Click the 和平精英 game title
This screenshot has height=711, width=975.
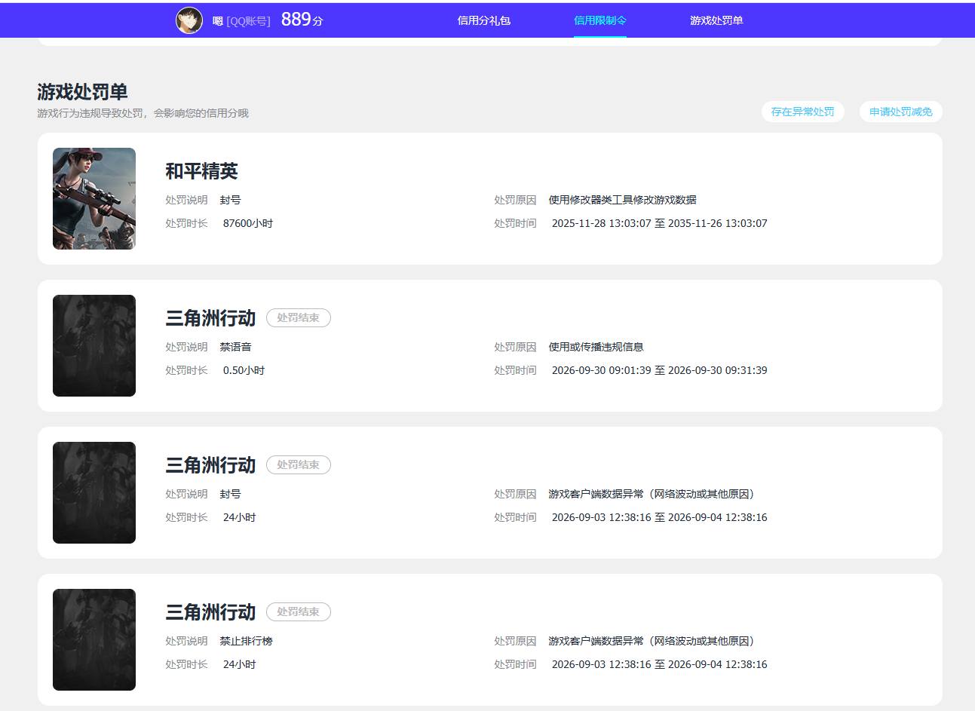tap(202, 171)
